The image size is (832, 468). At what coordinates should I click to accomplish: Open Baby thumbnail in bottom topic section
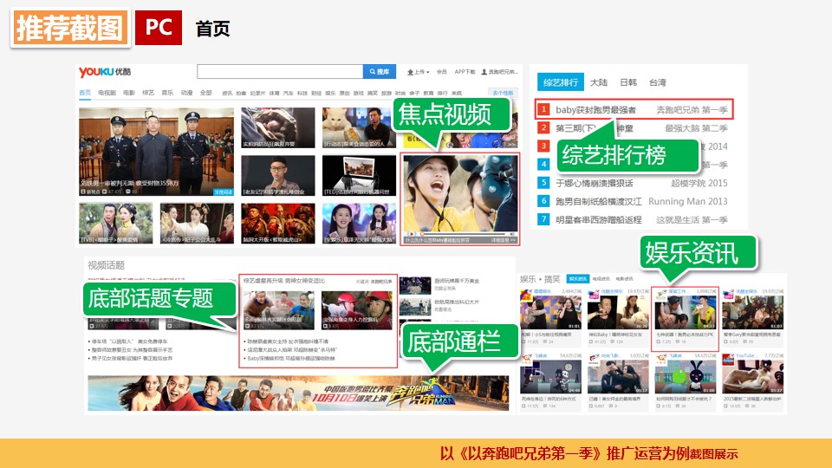(x=278, y=310)
